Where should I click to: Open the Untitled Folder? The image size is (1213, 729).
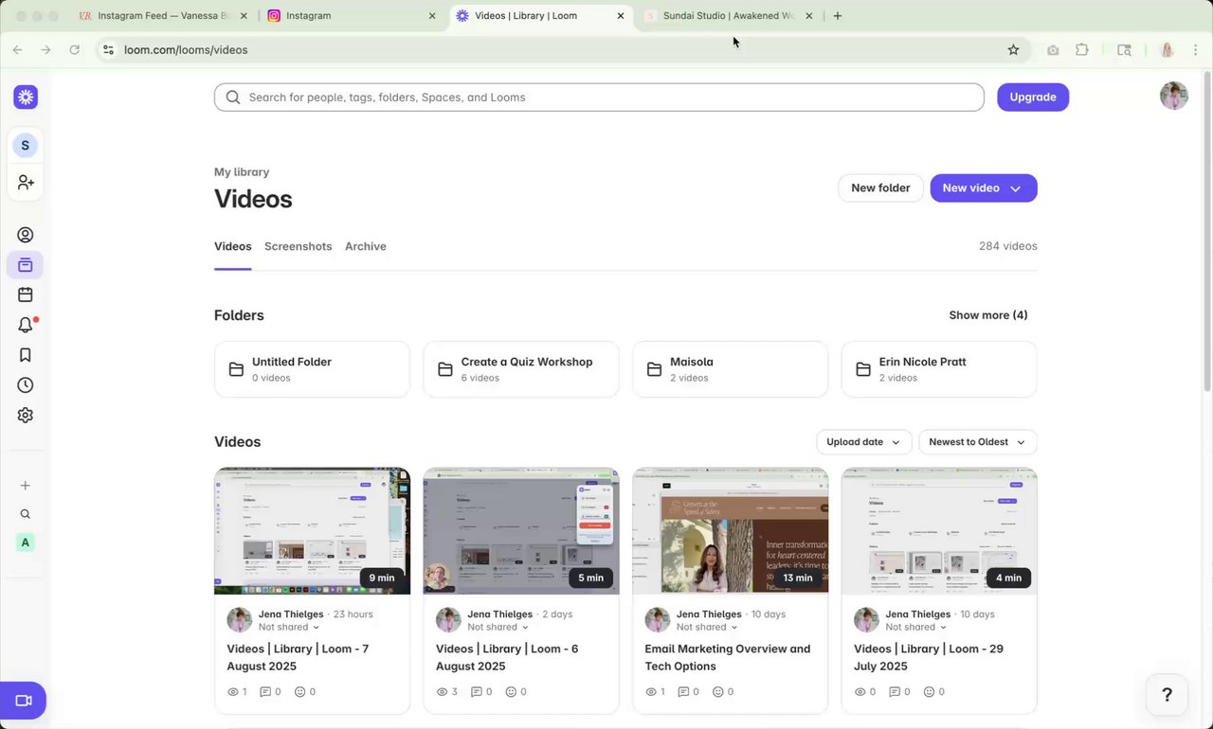point(312,369)
